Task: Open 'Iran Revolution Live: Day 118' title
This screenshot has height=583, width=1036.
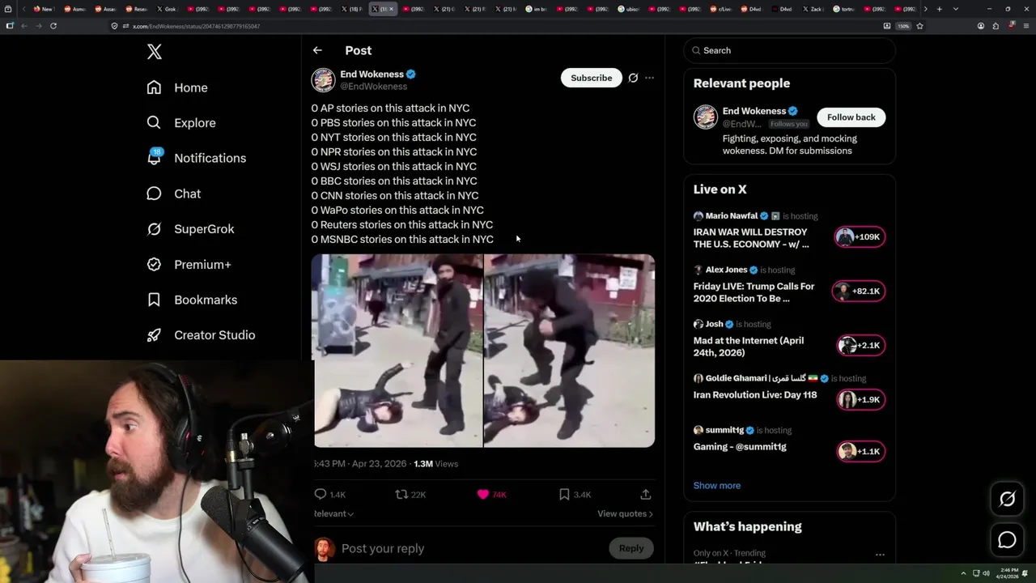Action: pos(755,395)
